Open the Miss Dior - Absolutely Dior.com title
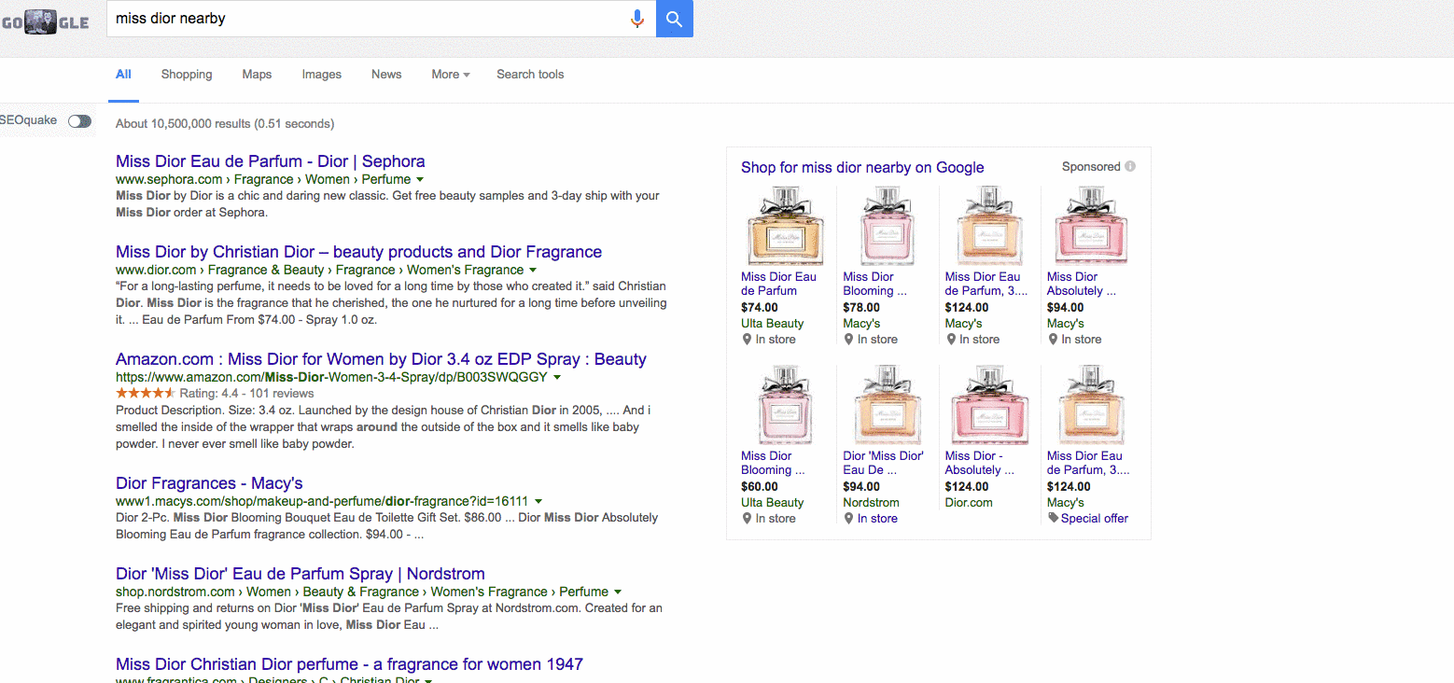The width and height of the screenshot is (1454, 683). pos(979,463)
